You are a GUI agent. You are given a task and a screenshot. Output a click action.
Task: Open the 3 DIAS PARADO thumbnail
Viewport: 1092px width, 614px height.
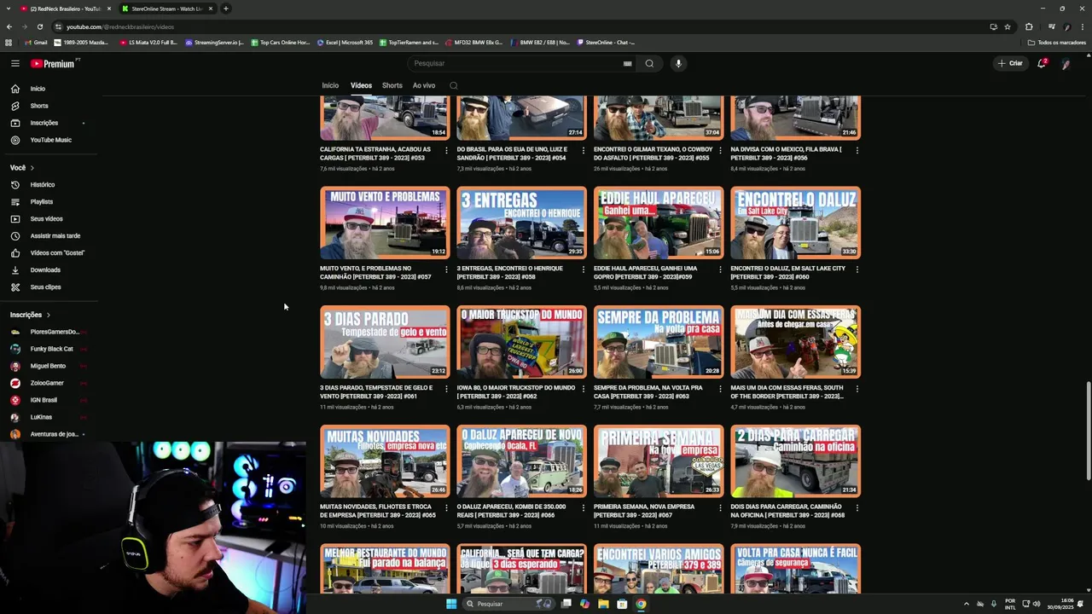[x=385, y=342]
